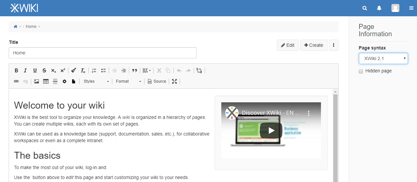Open find and replace tool
This screenshot has height=182, width=417.
[x=199, y=70]
